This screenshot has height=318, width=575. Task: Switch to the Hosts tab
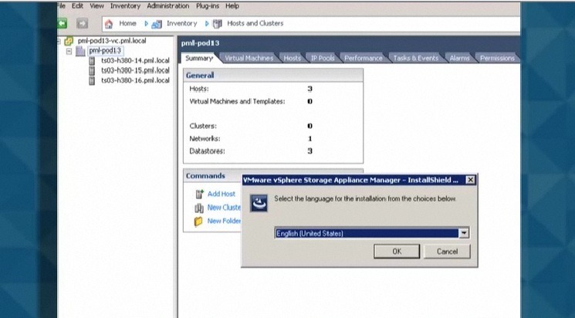292,58
